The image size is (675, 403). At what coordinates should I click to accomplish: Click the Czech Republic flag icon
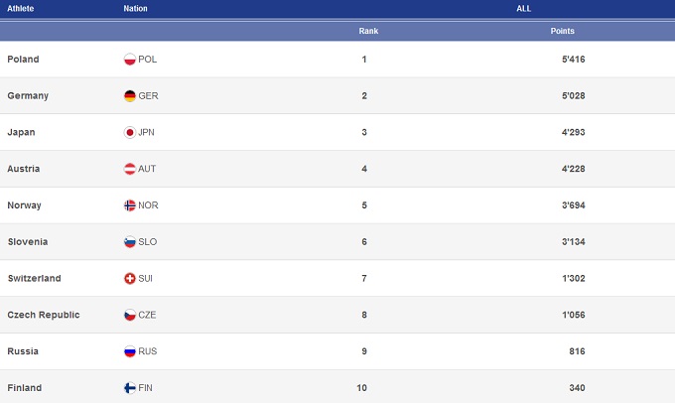[x=129, y=315]
